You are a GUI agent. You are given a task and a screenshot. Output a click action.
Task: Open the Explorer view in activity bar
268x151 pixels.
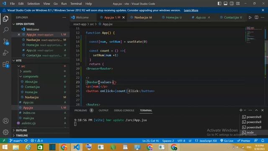click(x=5, y=18)
